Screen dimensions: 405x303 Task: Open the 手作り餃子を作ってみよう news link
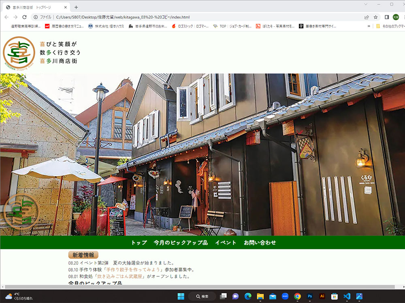tap(133, 270)
